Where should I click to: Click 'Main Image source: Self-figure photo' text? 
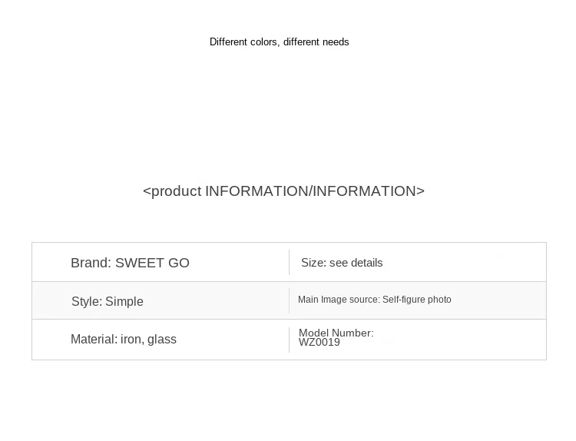[x=374, y=300]
